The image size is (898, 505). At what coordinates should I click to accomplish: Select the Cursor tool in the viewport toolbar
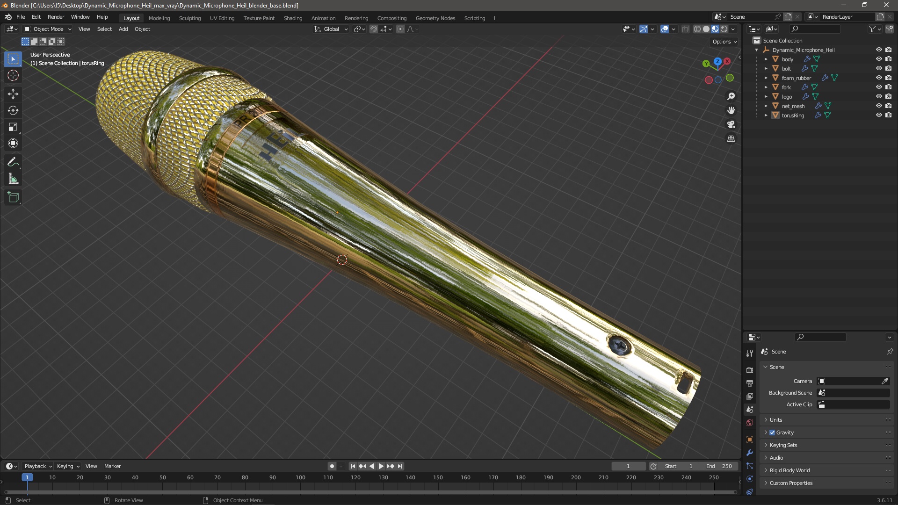(x=13, y=76)
